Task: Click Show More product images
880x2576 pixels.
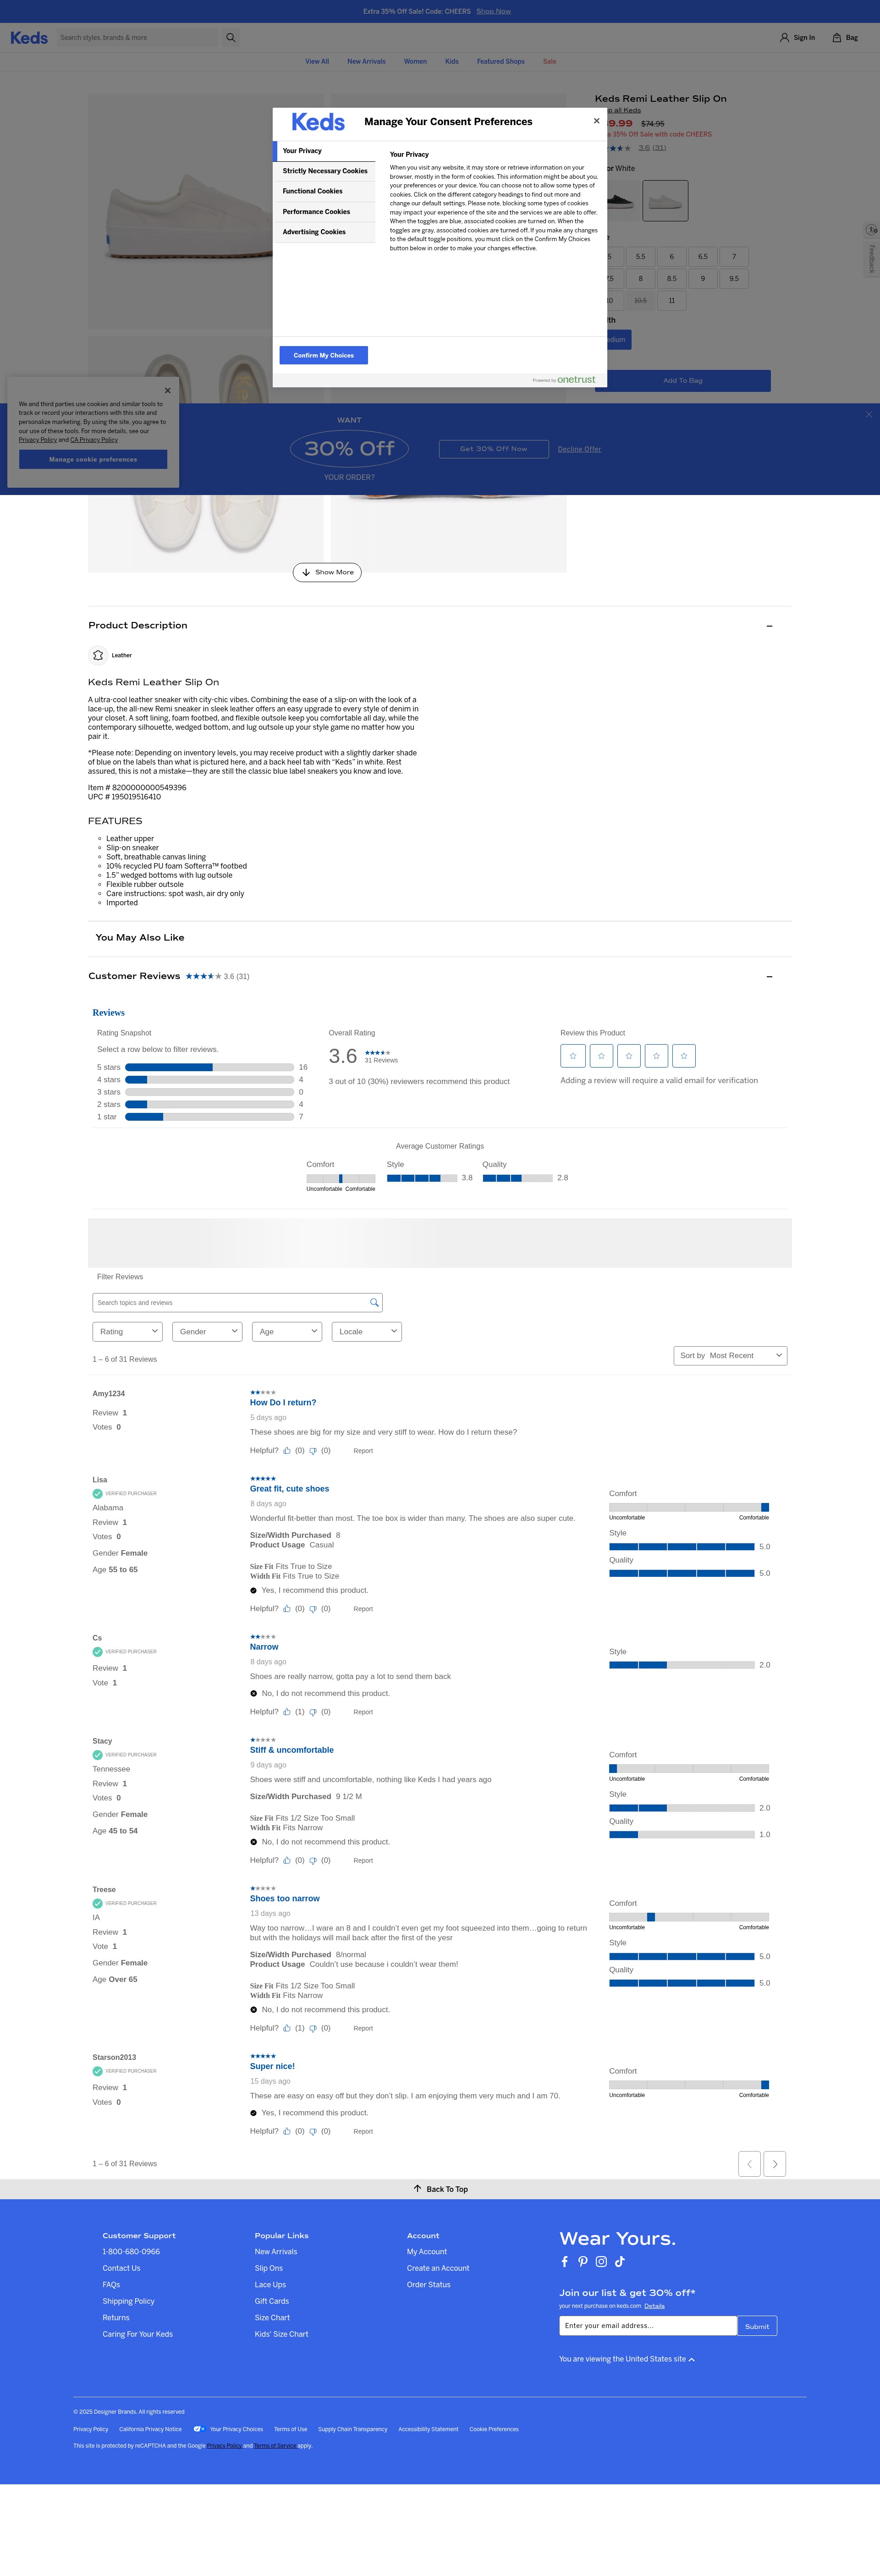Action: click(x=327, y=573)
